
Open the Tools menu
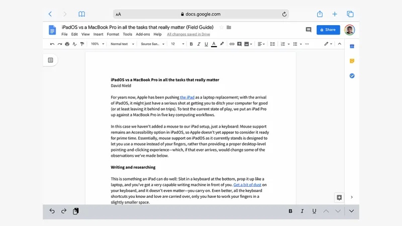click(127, 34)
